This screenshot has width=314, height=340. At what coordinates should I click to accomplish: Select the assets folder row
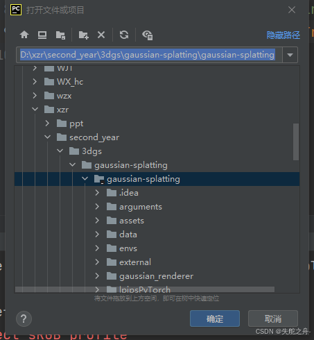(157, 221)
